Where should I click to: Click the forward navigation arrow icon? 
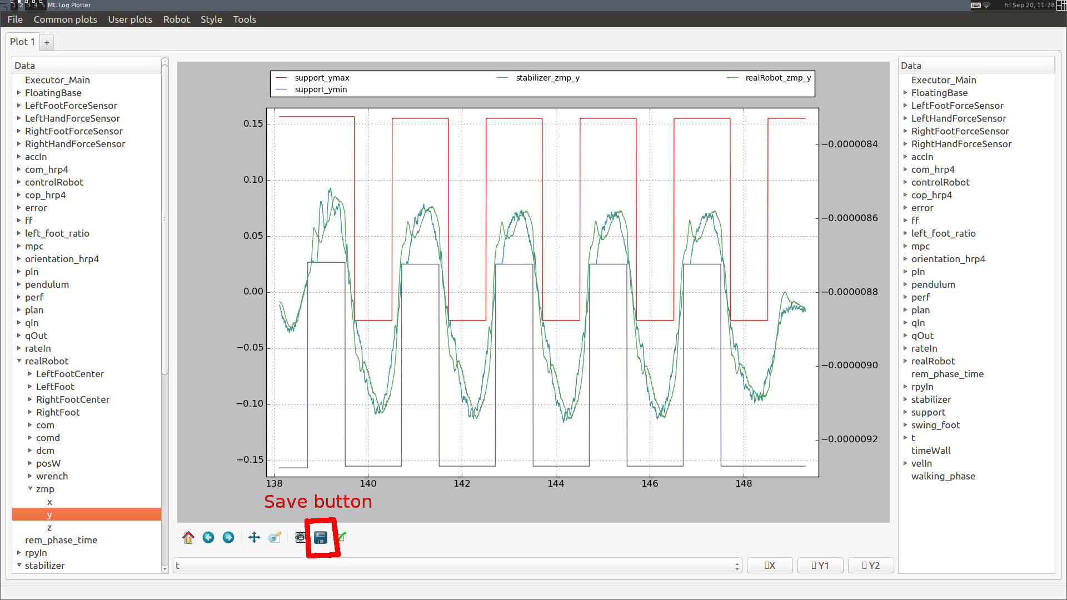pos(228,537)
